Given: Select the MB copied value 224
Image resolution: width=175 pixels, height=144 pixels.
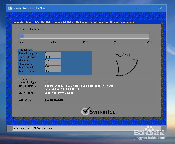Looking at the screenshot, I should [x=53, y=60].
